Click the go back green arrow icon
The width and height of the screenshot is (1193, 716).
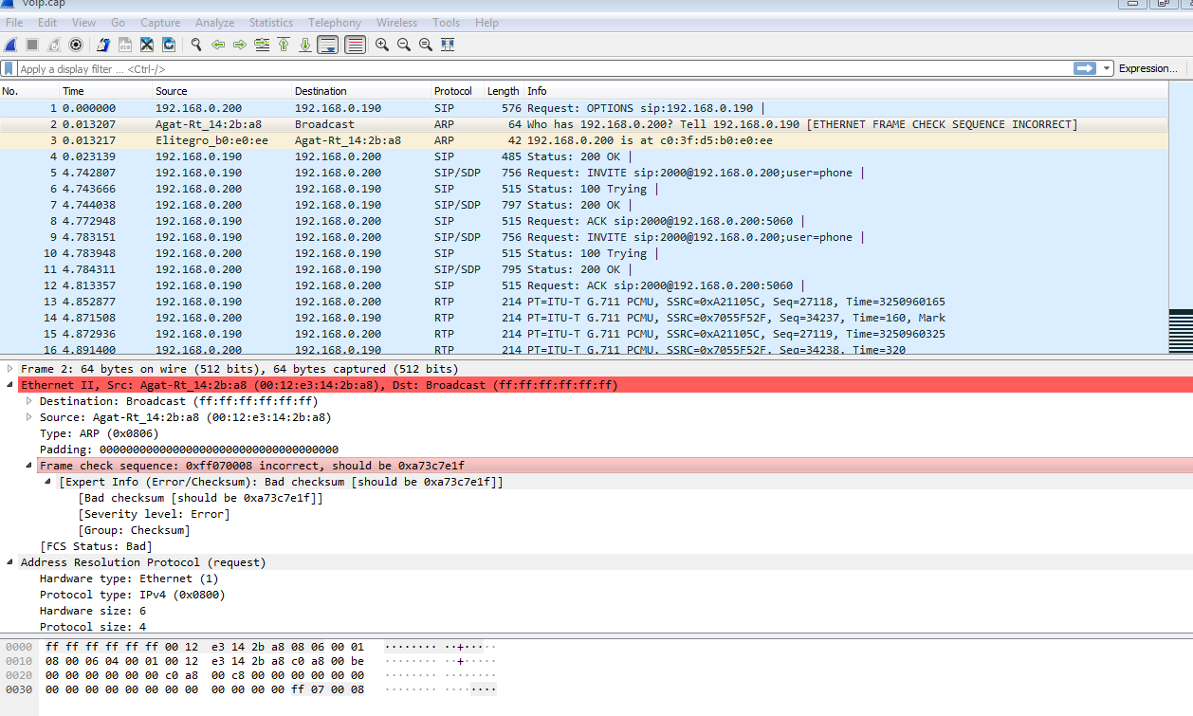[218, 45]
